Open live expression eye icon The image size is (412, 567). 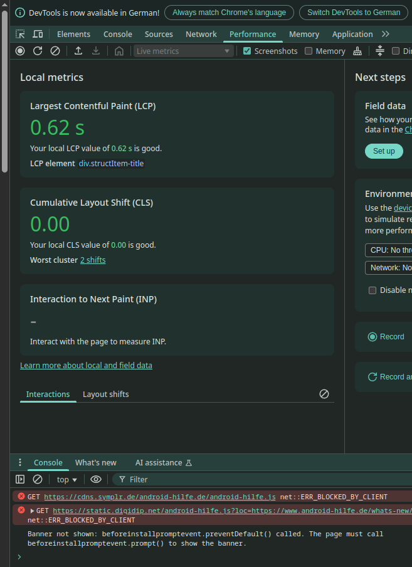96,479
